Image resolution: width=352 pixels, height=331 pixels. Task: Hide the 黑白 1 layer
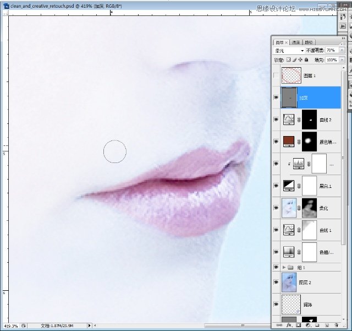click(x=276, y=186)
